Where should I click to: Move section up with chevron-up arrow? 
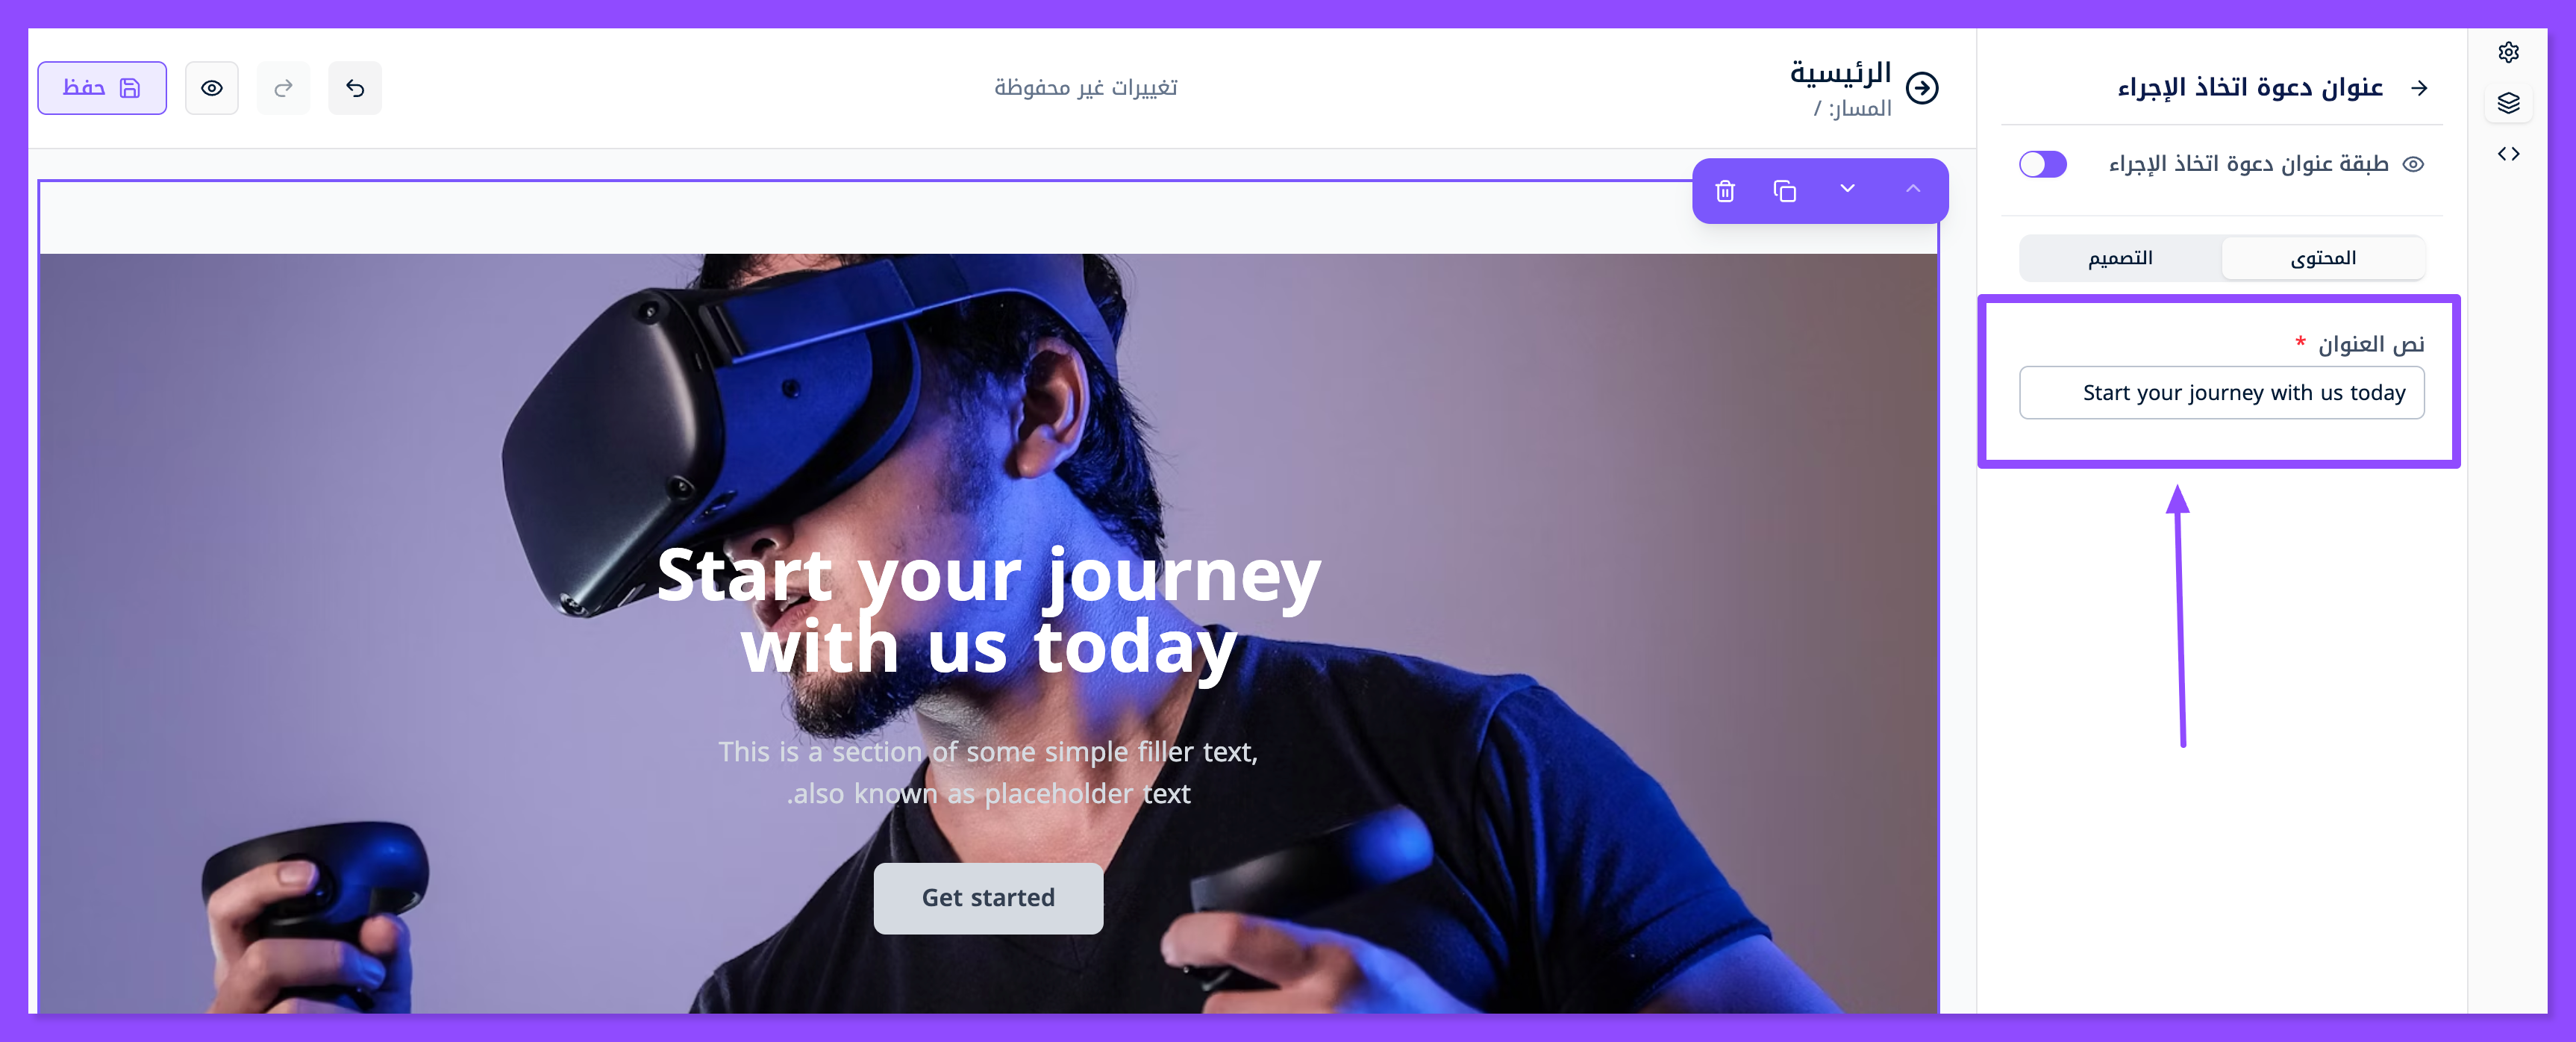click(x=1912, y=189)
